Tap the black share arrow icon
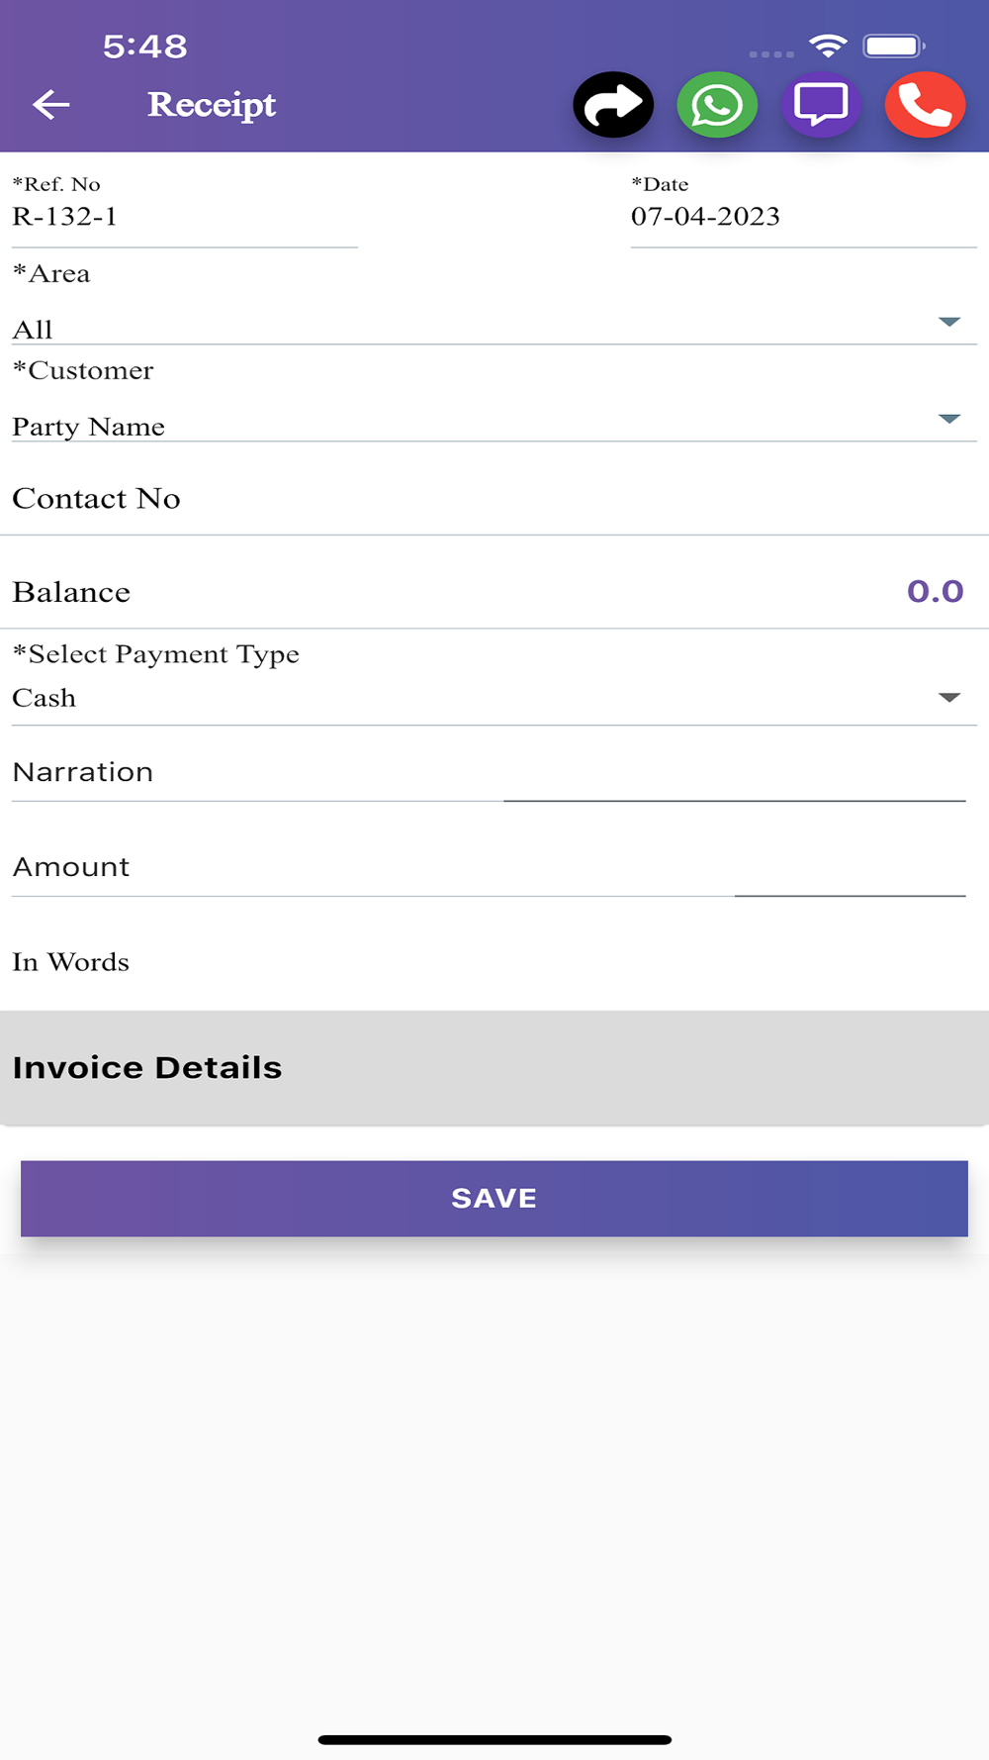This screenshot has width=989, height=1760. point(613,105)
